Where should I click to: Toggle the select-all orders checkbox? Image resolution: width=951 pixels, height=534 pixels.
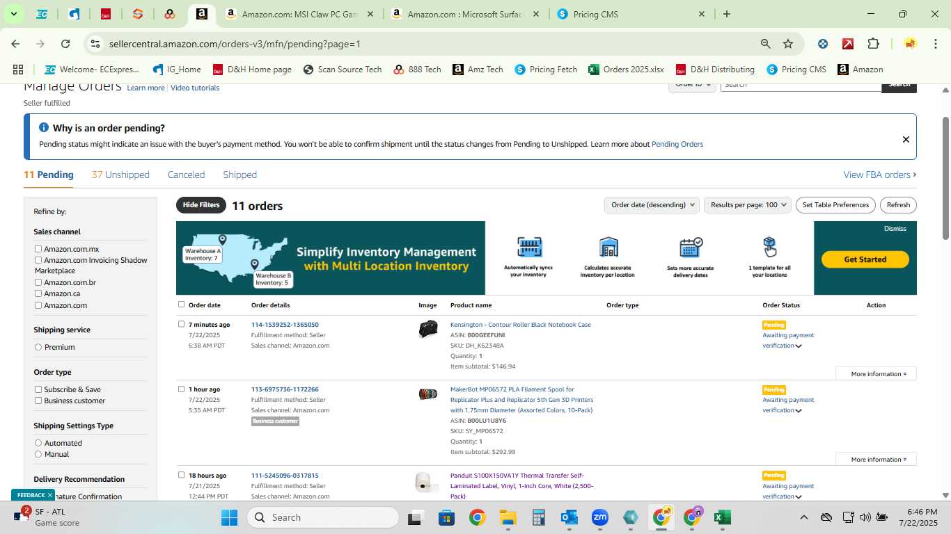[x=182, y=305]
